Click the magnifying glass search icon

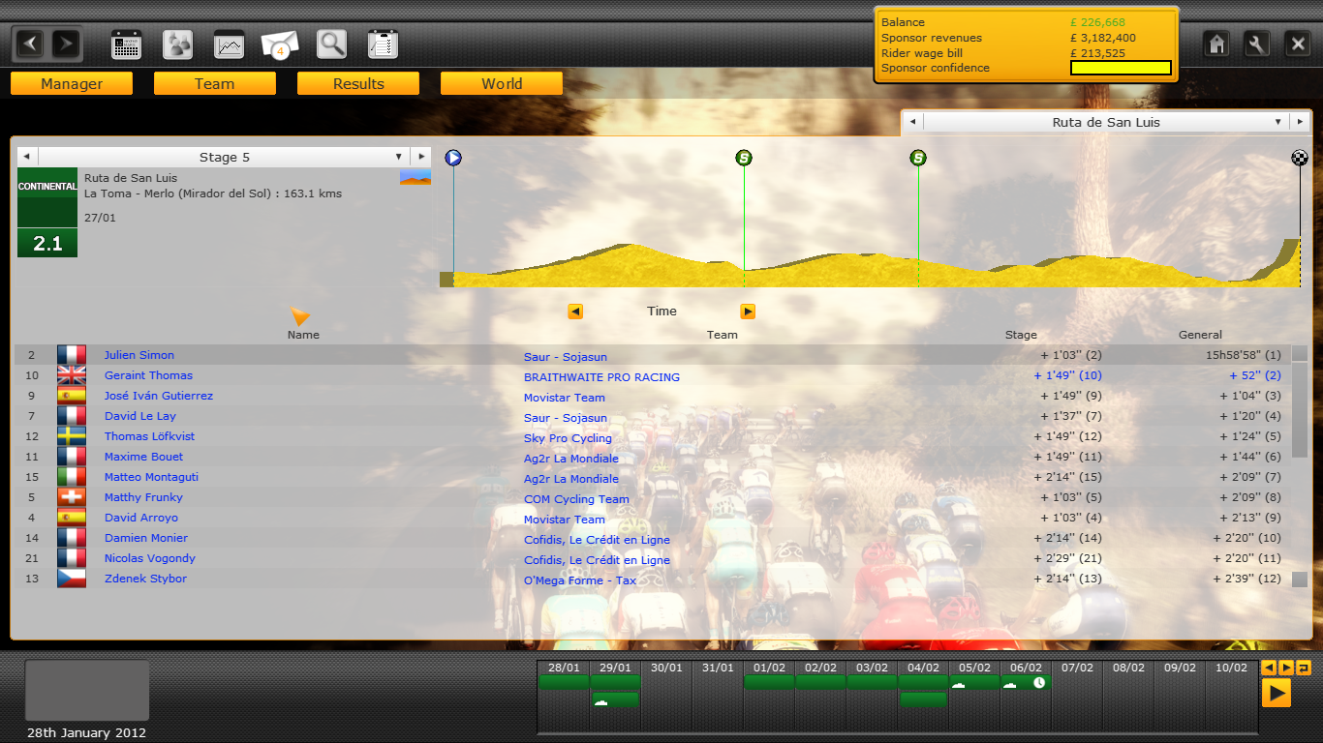click(331, 45)
